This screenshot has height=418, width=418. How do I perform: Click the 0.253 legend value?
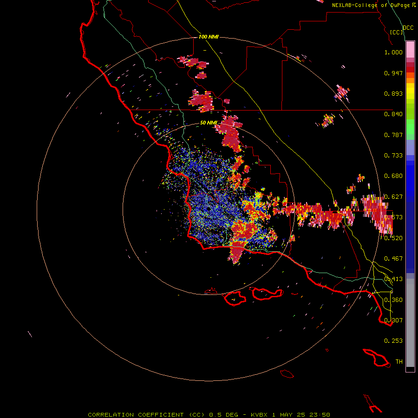[393, 341]
